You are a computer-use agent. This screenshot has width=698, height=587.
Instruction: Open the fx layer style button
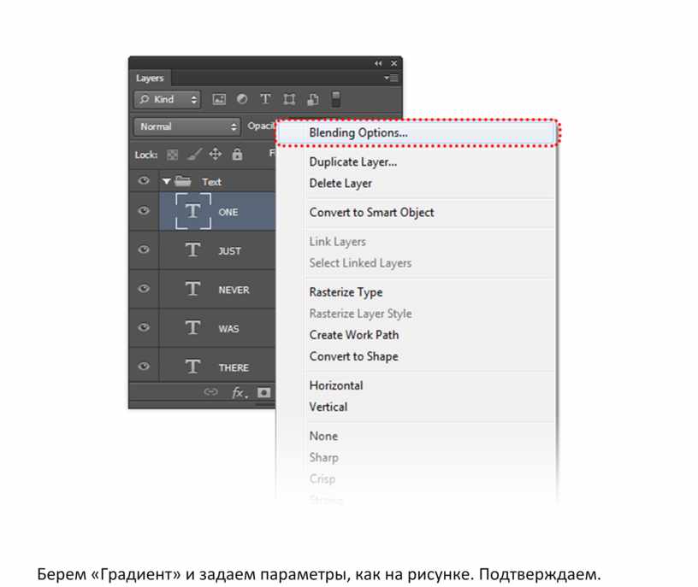(239, 393)
